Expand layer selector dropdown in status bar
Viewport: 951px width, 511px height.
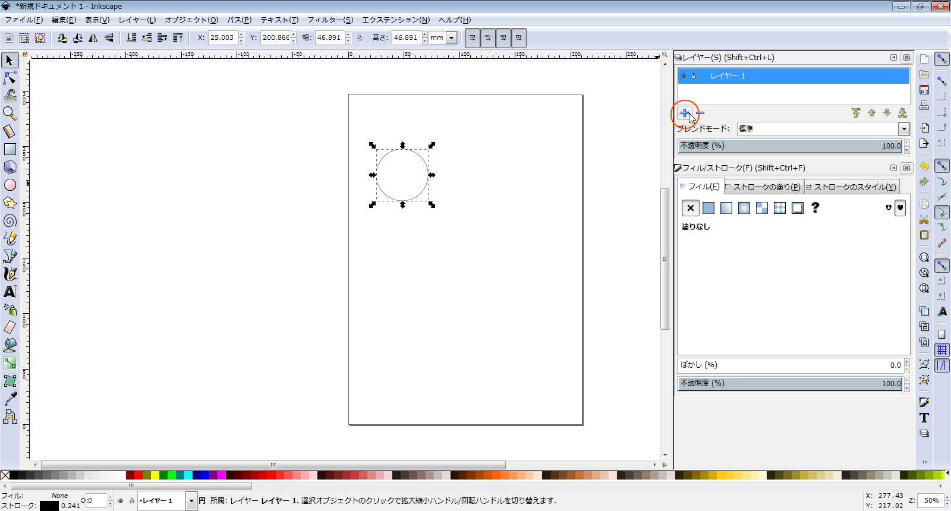pyautogui.click(x=191, y=501)
